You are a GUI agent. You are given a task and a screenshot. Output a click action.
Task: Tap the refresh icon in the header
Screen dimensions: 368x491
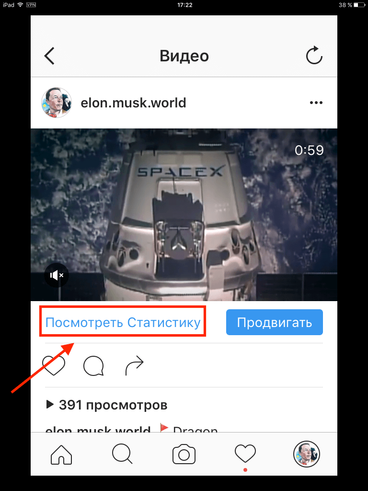(x=314, y=56)
